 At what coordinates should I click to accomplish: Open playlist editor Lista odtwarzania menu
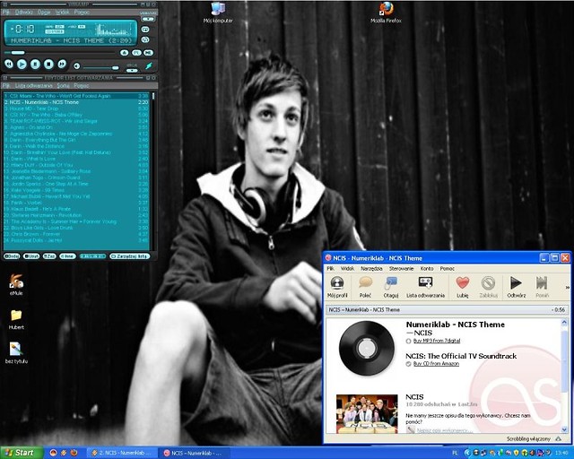[x=34, y=86]
